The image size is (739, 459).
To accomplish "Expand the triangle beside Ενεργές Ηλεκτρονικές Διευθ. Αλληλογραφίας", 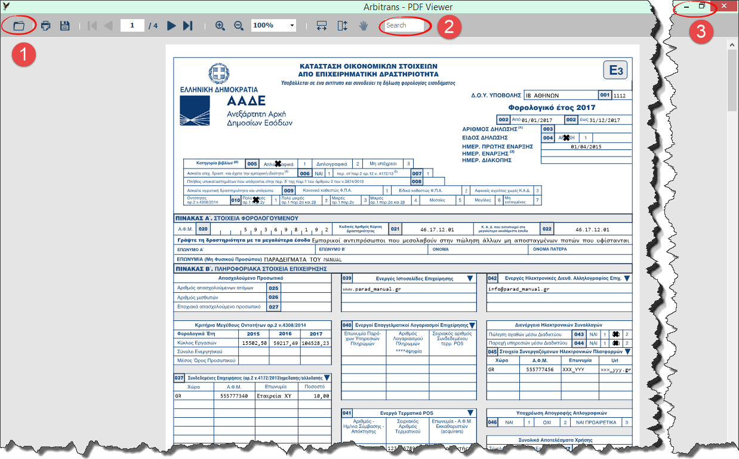I will coord(627,279).
